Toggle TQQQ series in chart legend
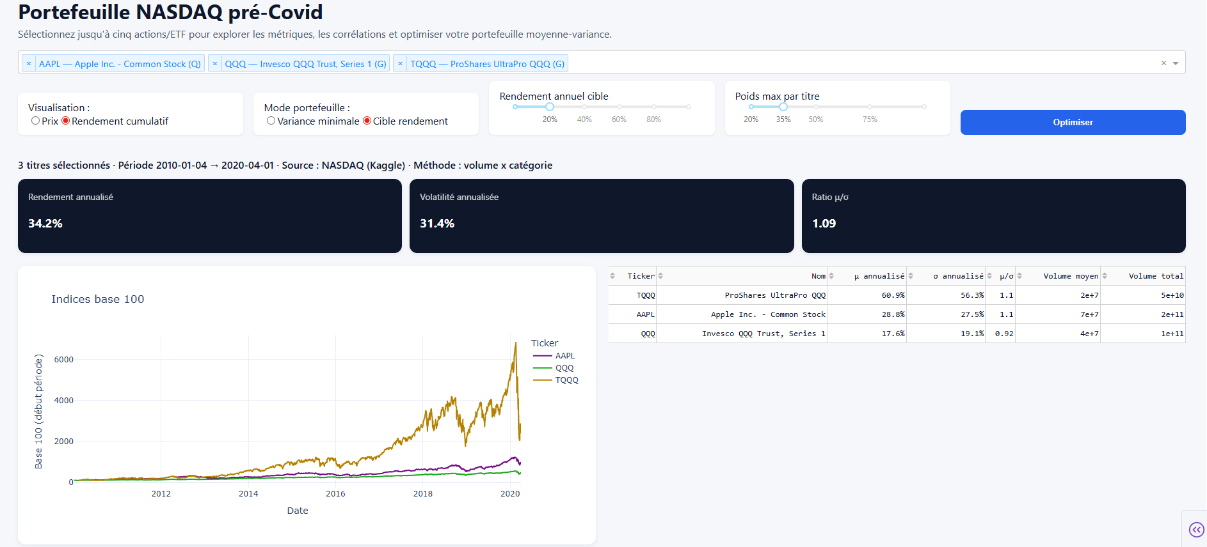1207x547 pixels. pos(566,380)
